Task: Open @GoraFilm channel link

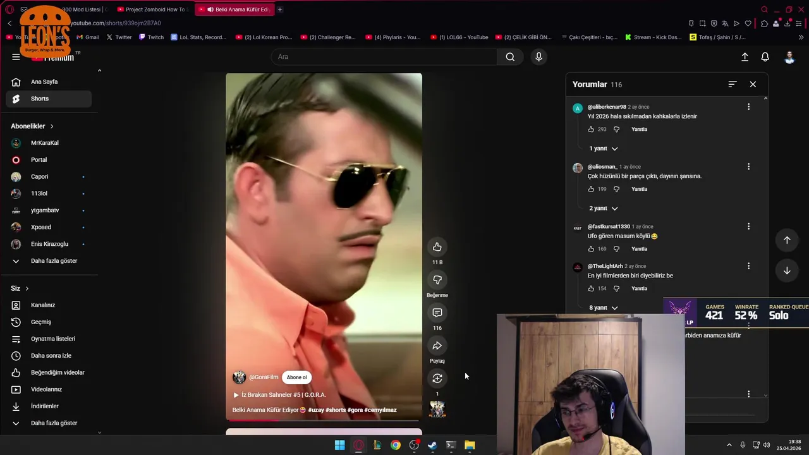Action: (x=264, y=377)
